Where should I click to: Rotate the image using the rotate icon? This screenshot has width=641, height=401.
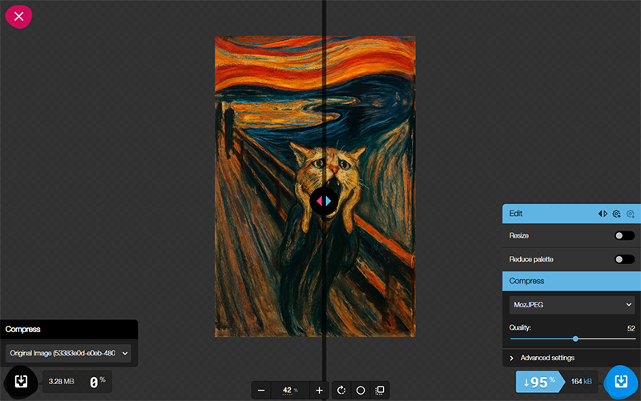[x=341, y=391]
